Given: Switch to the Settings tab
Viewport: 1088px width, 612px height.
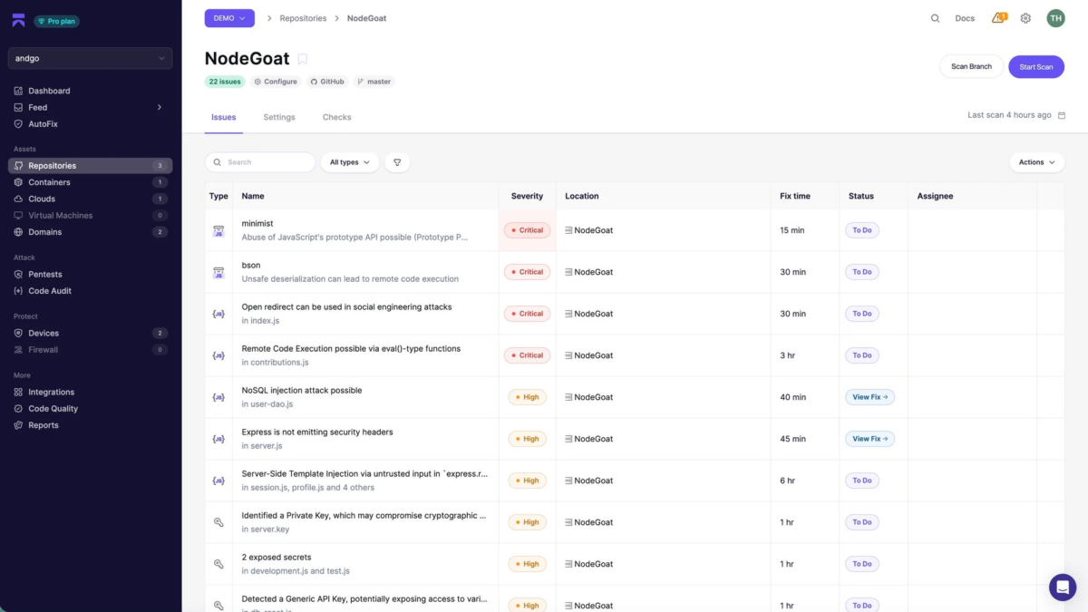Looking at the screenshot, I should coord(279,117).
